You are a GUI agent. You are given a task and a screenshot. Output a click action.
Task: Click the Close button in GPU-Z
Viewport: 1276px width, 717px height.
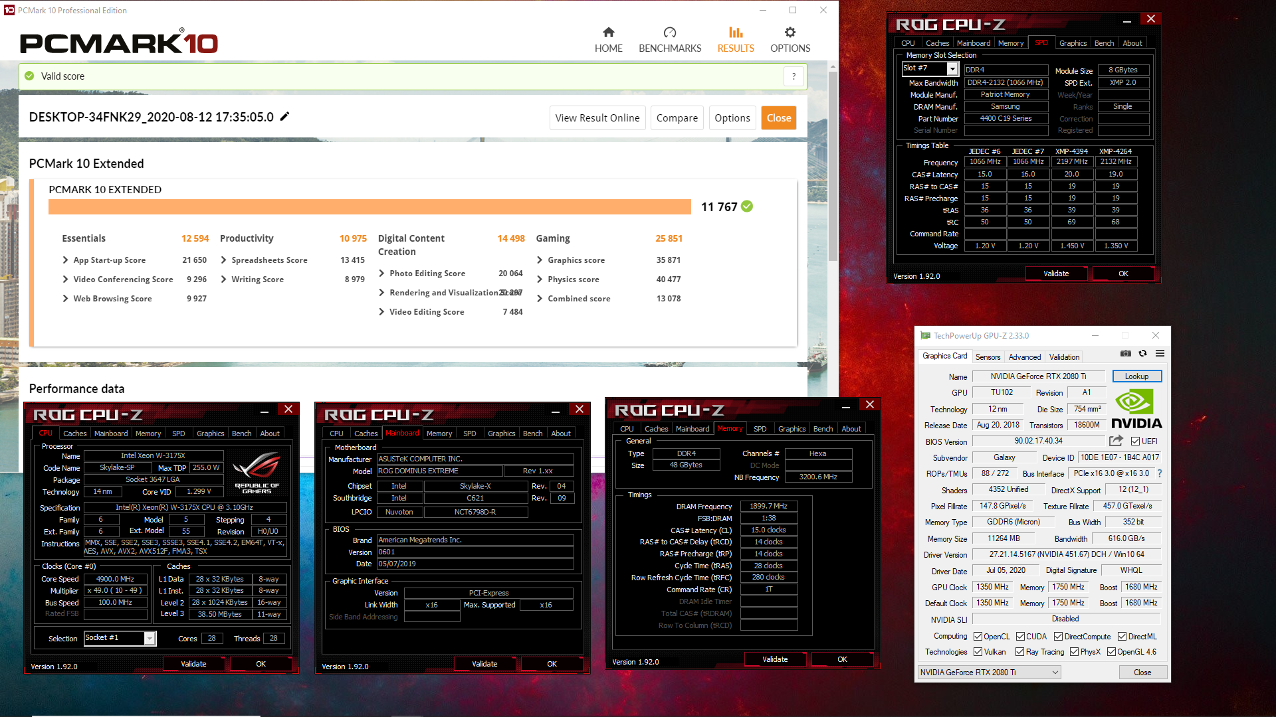tap(1142, 673)
